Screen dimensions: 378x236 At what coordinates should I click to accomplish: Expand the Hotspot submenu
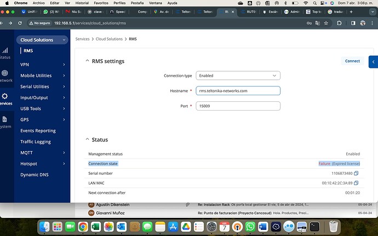(43, 164)
